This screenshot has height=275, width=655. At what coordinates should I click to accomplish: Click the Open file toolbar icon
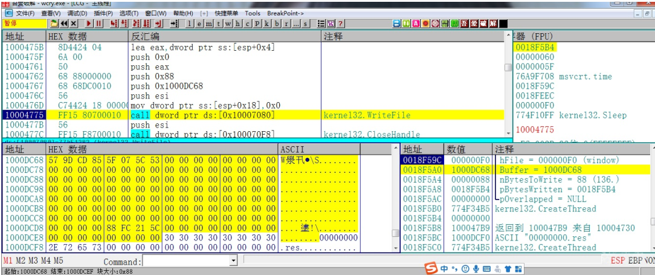[54, 24]
